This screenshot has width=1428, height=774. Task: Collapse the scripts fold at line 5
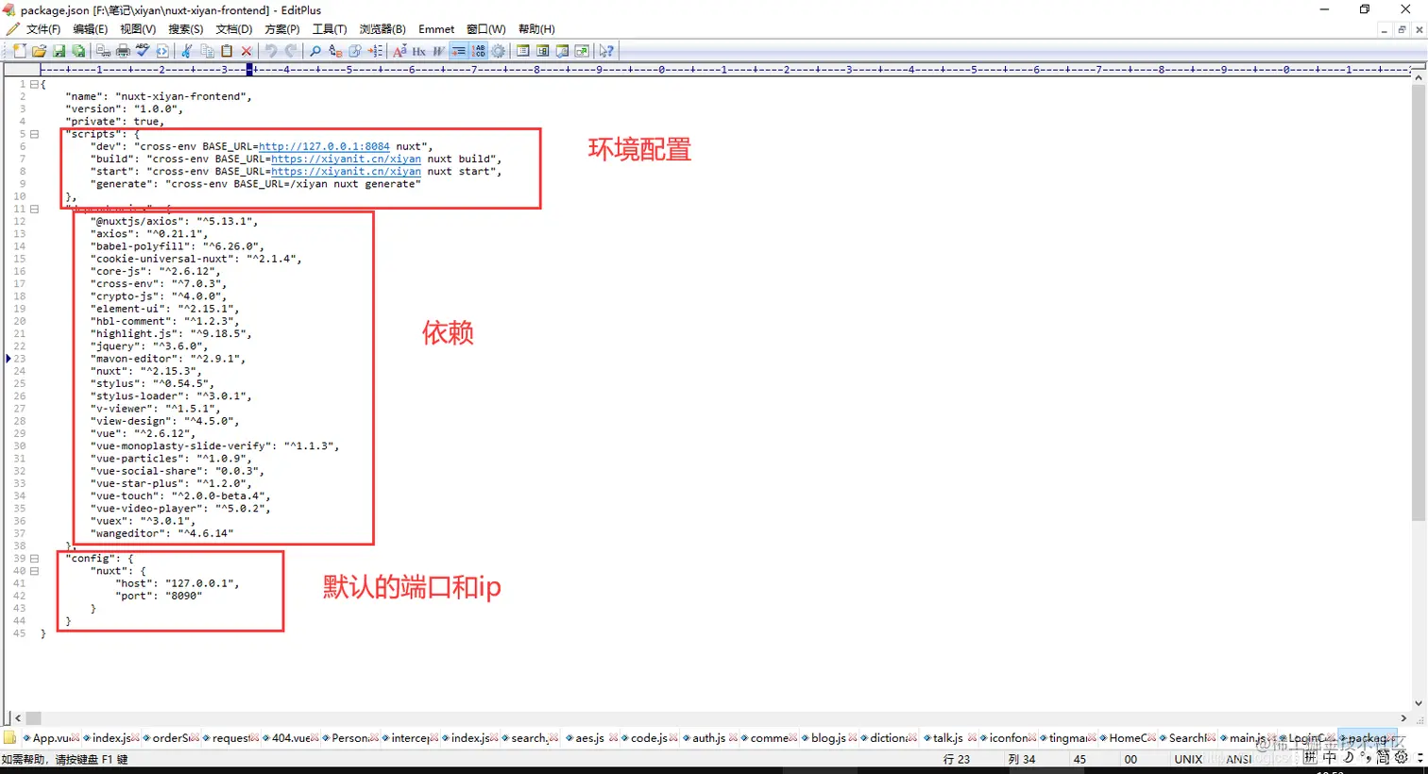click(x=34, y=134)
